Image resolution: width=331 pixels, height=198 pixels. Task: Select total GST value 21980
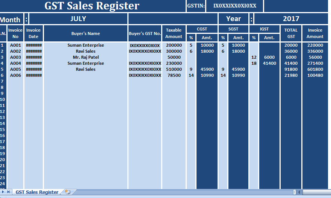coord(291,75)
